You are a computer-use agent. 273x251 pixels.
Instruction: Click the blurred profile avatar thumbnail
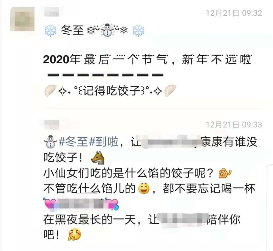22,19
